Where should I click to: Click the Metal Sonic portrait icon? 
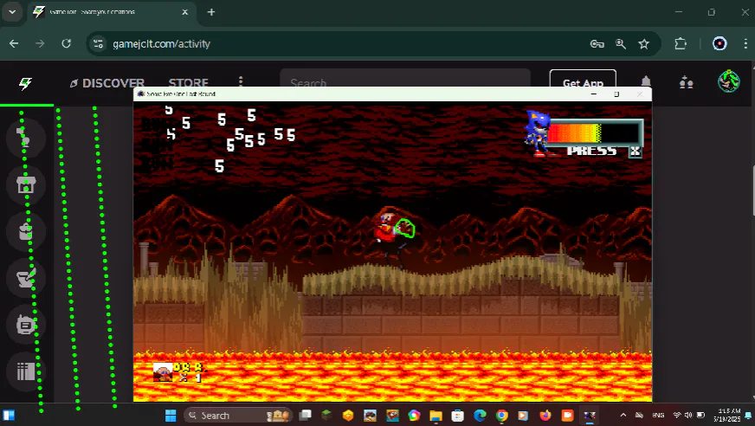coord(537,132)
